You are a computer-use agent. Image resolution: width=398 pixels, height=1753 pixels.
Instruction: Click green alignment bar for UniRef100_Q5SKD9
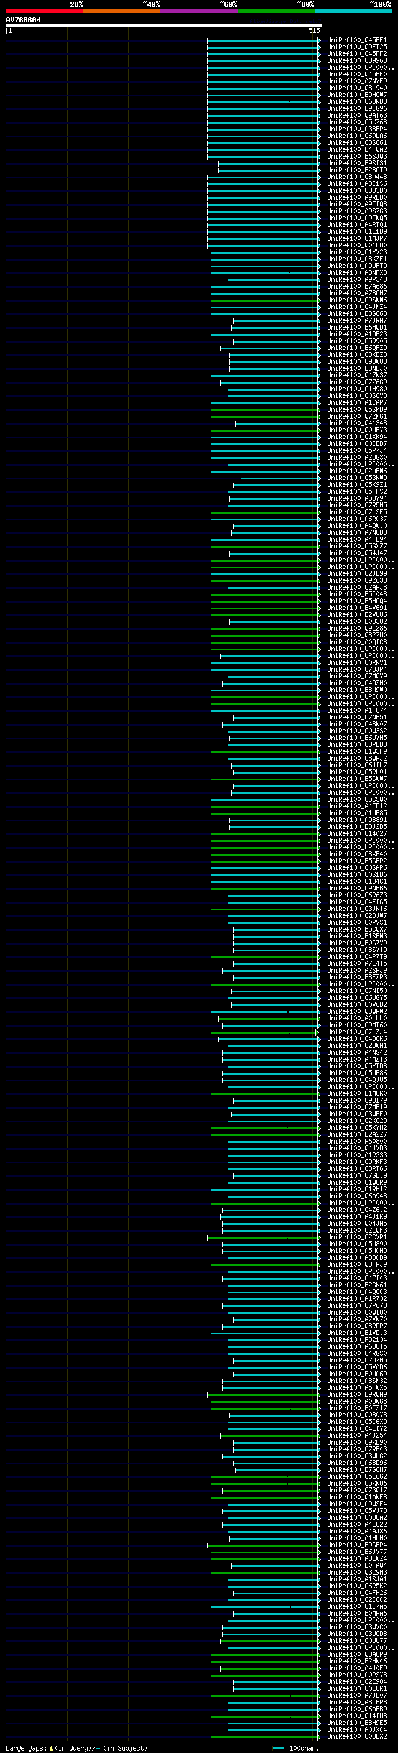pos(266,410)
